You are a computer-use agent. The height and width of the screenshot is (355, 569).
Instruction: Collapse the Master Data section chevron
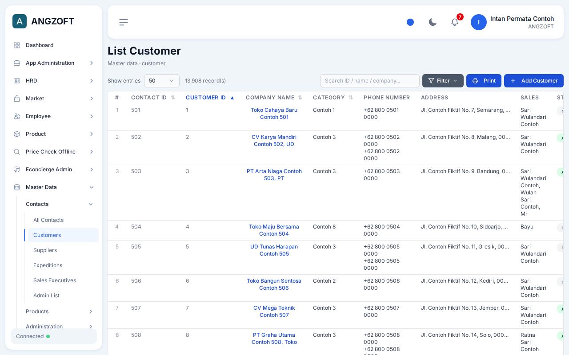coord(92,187)
